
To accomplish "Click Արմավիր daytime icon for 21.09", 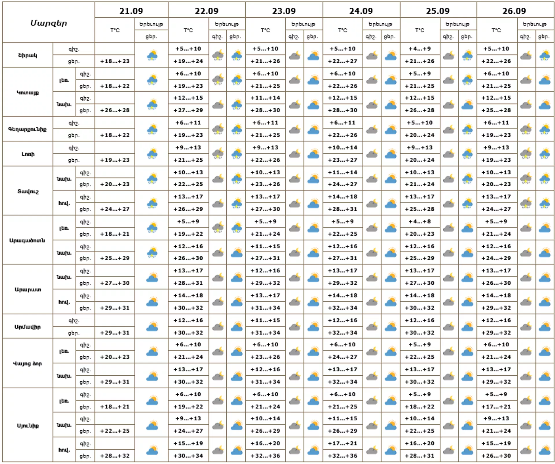I will point(152,326).
